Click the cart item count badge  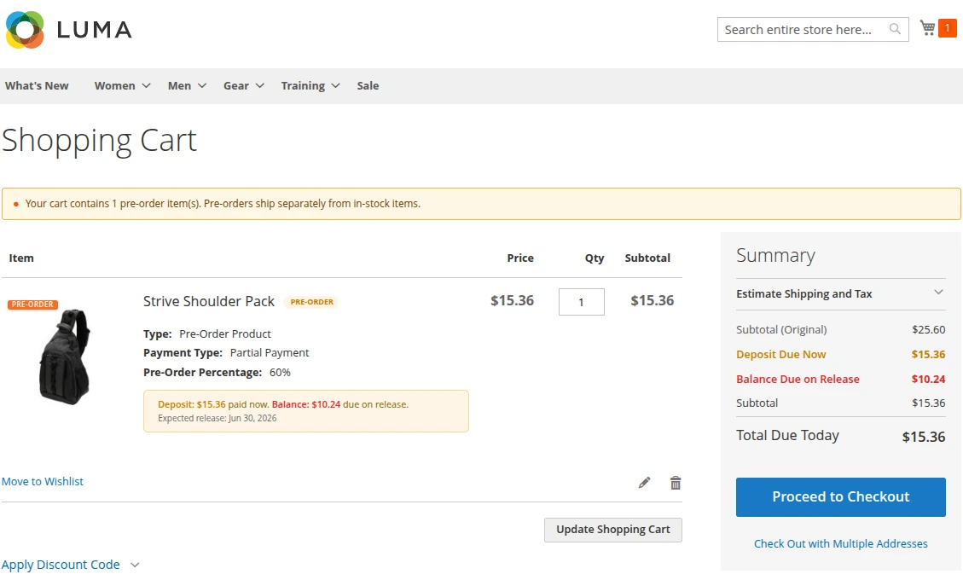(x=947, y=28)
